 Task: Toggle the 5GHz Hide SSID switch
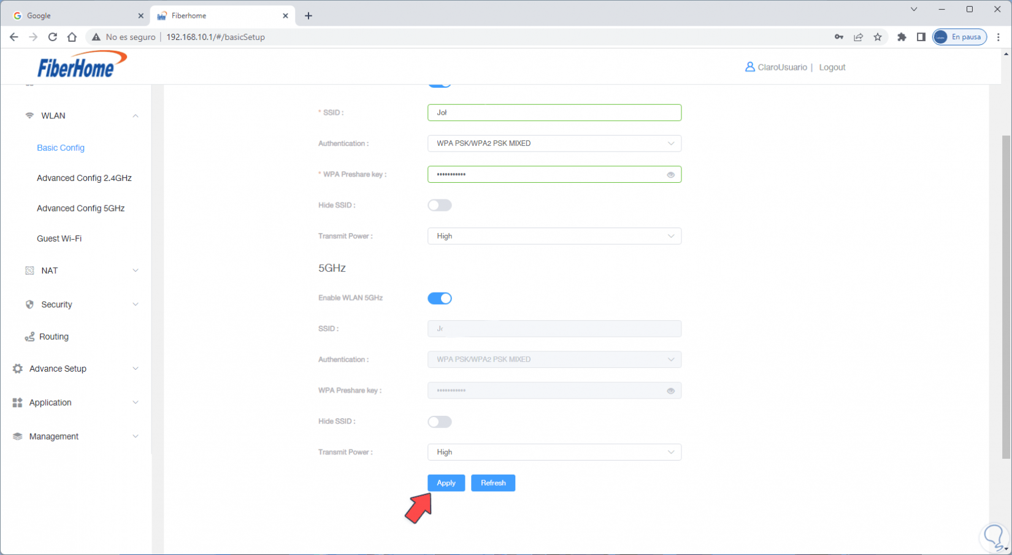click(x=439, y=422)
